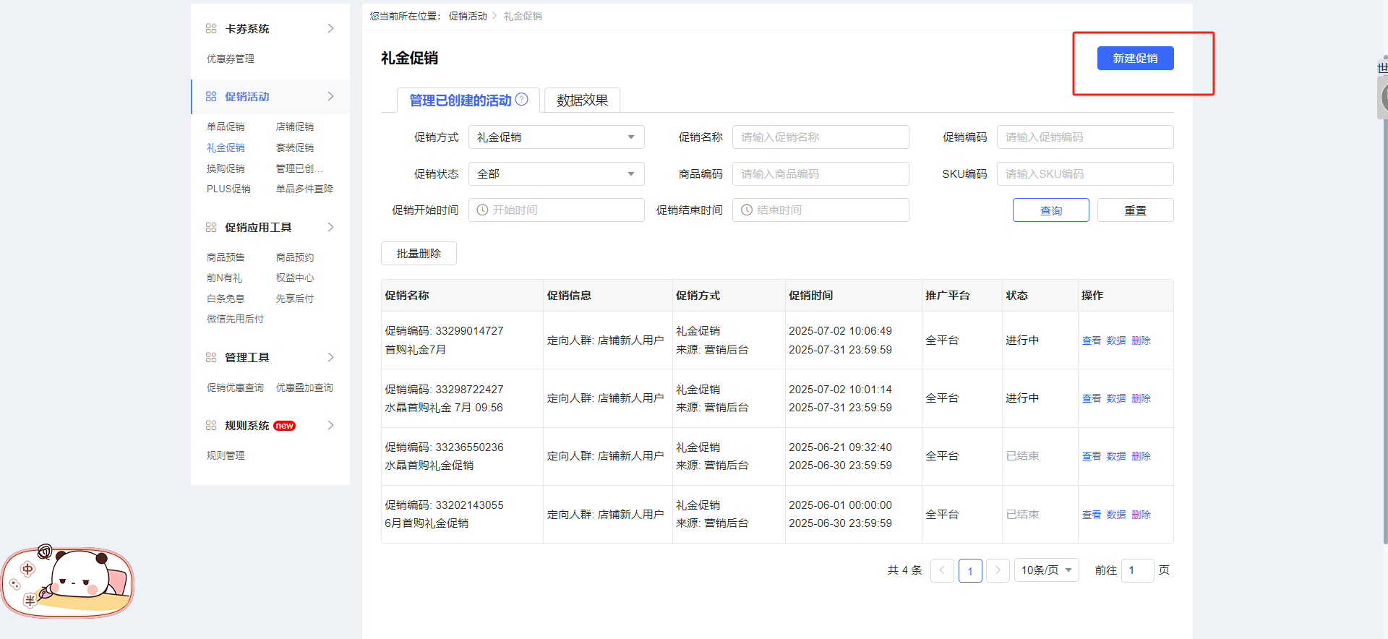The height and width of the screenshot is (639, 1388).
Task: Click the grid icon beside 管理工具
Action: tap(211, 358)
